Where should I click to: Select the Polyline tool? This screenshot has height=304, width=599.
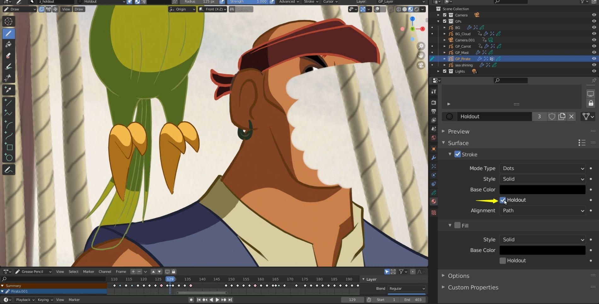tap(9, 113)
